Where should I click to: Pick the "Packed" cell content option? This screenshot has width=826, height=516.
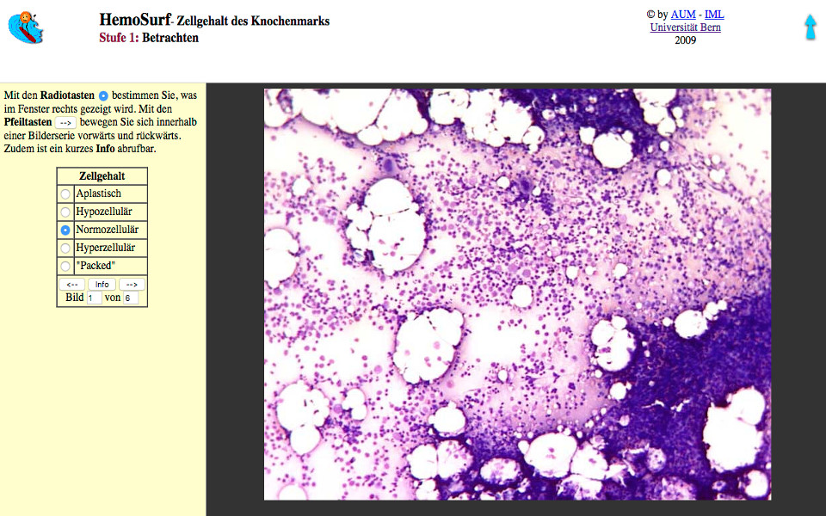click(x=65, y=267)
